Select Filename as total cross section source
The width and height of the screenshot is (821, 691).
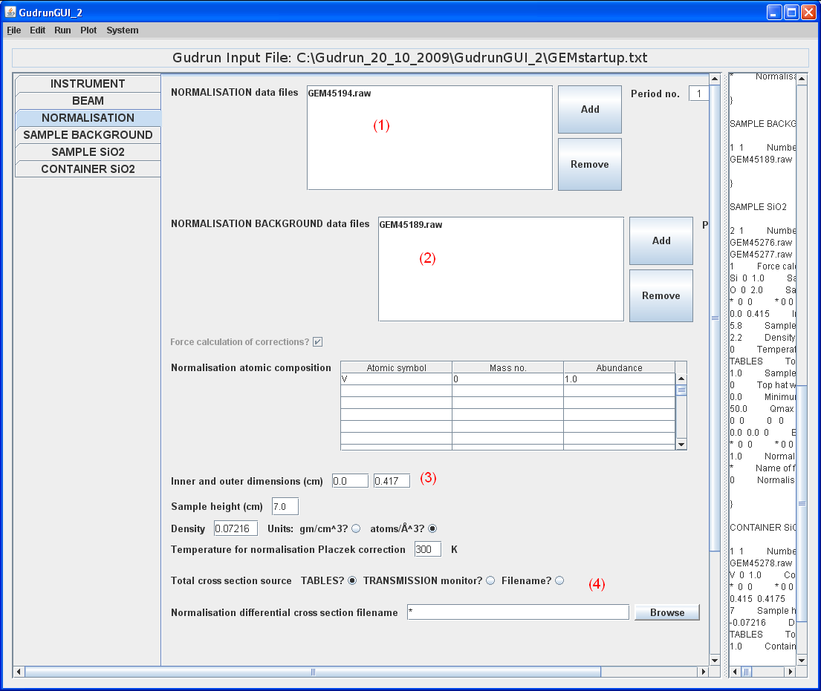click(559, 580)
